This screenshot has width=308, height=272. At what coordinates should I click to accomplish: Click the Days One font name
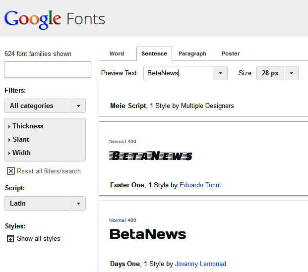(x=125, y=264)
